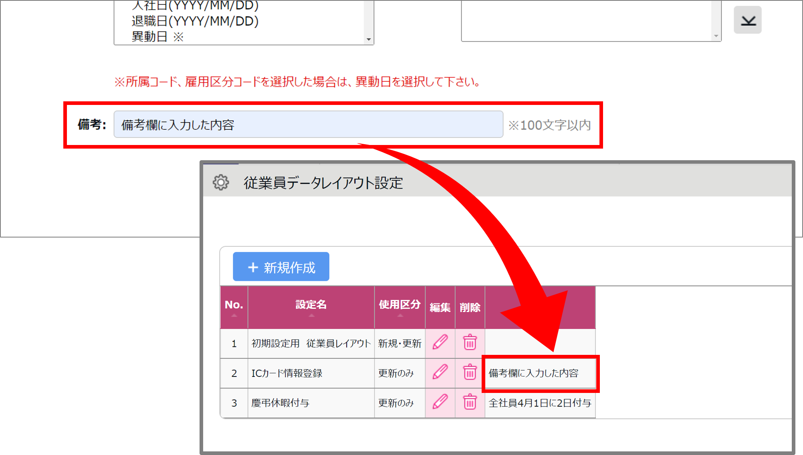Click the right list's scroll-down arrow
The width and height of the screenshot is (803, 455).
tap(716, 36)
